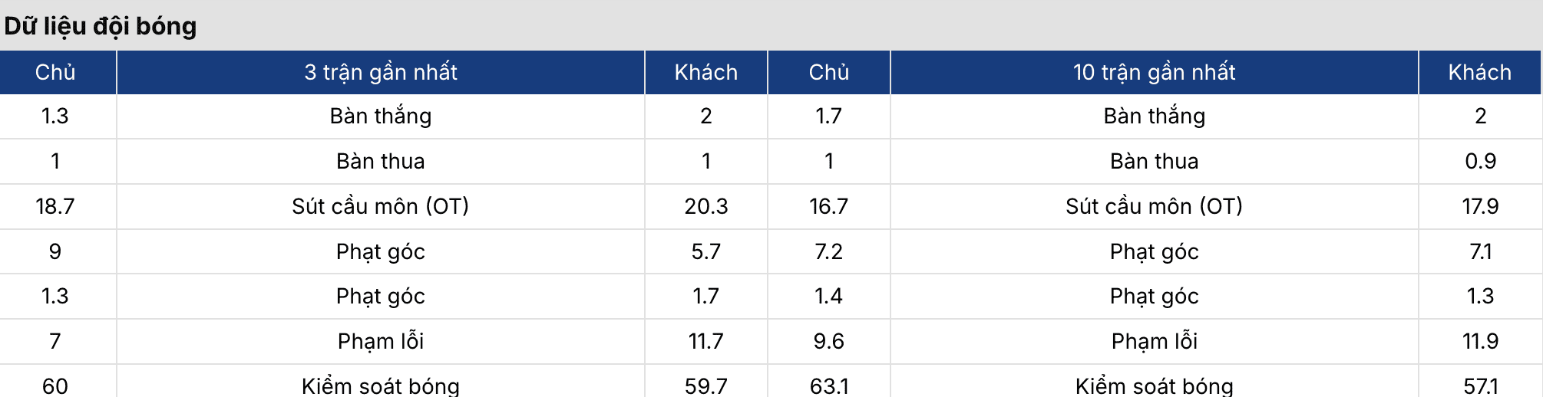Screen dimensions: 1543x397
Task: Click "Phạm lỗi" label in the 10-match table
Action: (x=1154, y=341)
